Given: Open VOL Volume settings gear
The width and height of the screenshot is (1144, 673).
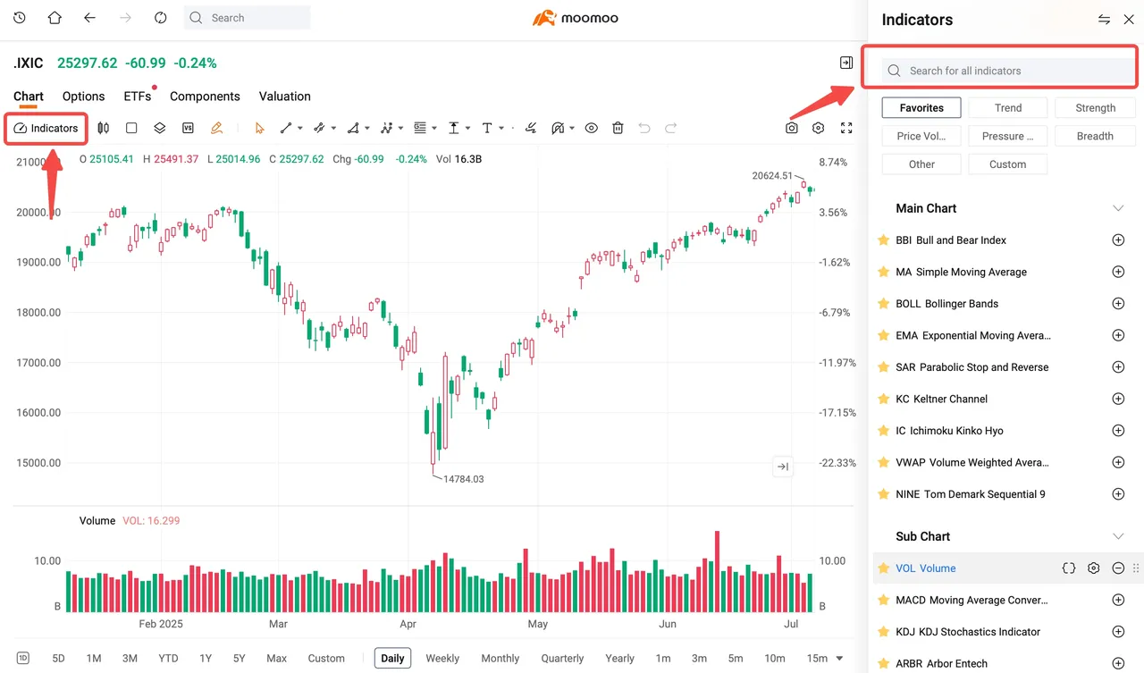Looking at the screenshot, I should coord(1093,568).
